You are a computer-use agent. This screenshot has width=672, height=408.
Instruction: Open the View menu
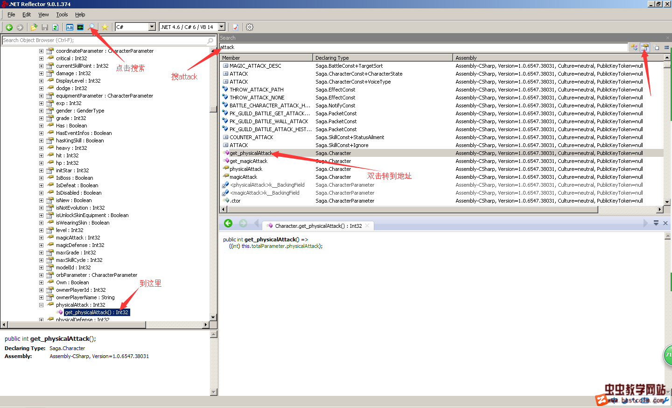coord(43,14)
